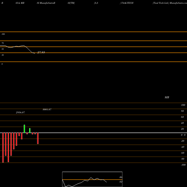Click the RSI axis label 30
This screenshot has height=187, width=187.
click(x=3, y=55)
